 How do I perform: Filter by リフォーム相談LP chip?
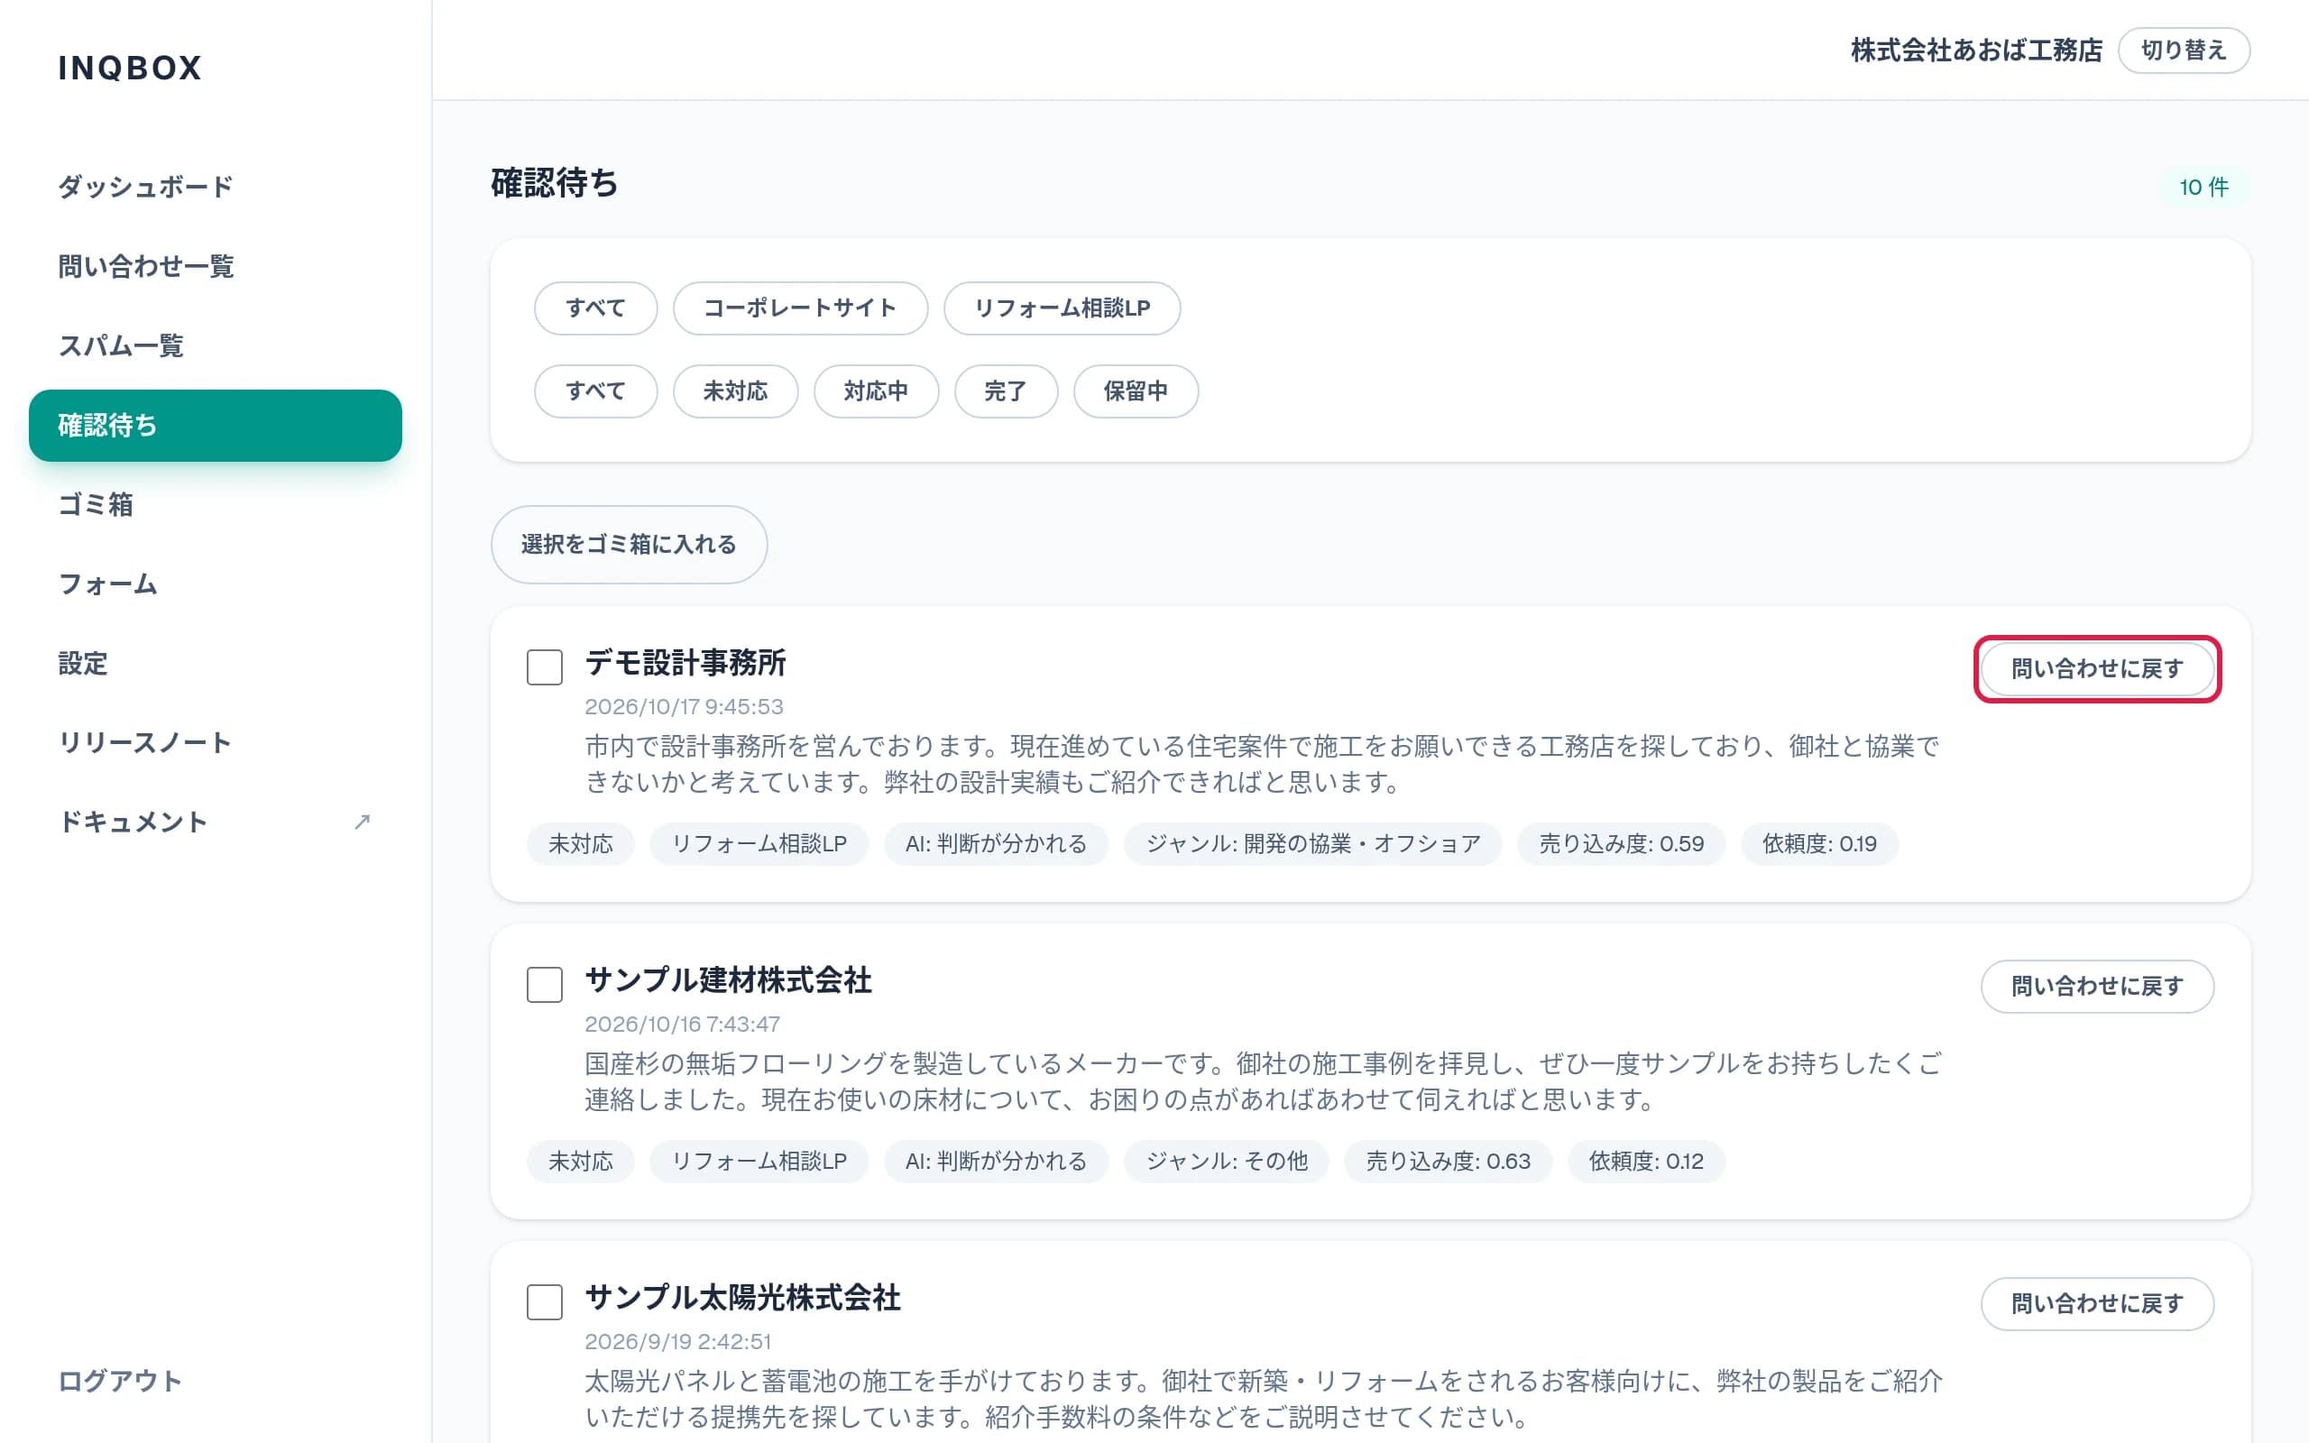coord(1062,308)
